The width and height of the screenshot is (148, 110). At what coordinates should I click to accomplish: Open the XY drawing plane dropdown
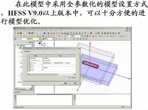pyautogui.click(x=71, y=36)
